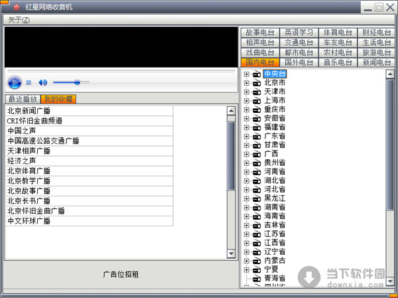Click the radio icon beside 宁夏
Viewport: 398px width, 298px height.
pos(257,269)
